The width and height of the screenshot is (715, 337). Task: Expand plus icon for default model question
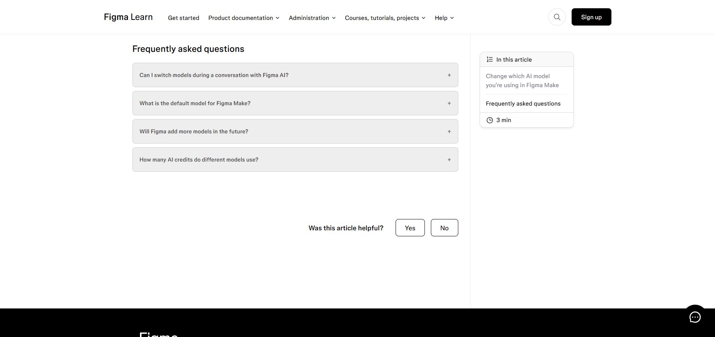pos(449,103)
